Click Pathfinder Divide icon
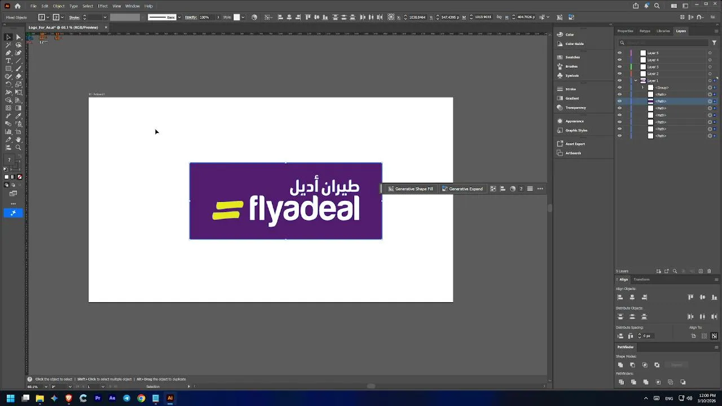Viewport: 722px width, 406px height. (621, 382)
